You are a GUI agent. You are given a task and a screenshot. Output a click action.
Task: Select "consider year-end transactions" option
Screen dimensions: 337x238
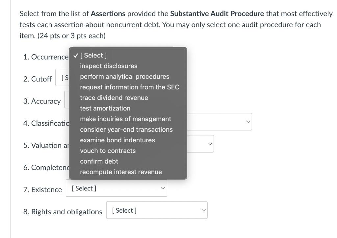126,129
